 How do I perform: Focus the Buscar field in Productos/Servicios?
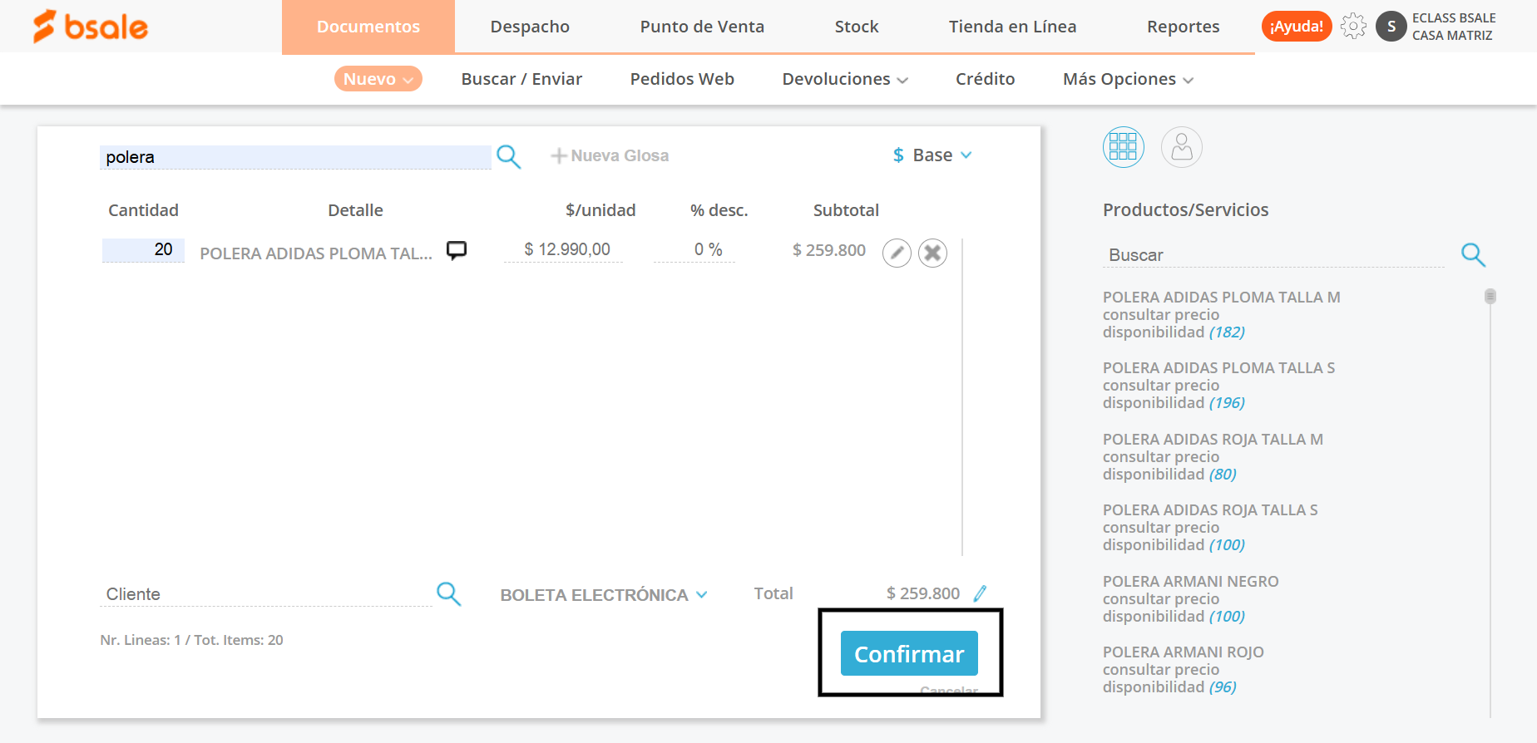[1274, 255]
